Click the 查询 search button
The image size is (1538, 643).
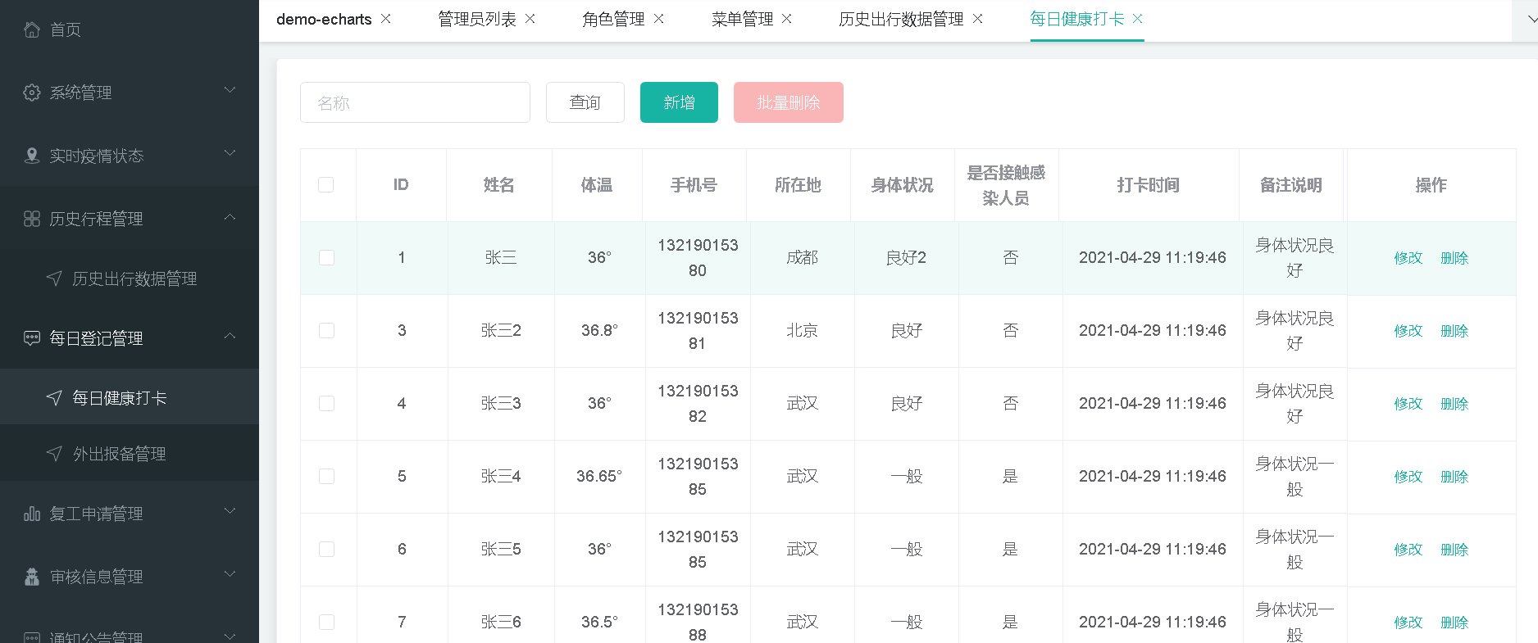[585, 102]
